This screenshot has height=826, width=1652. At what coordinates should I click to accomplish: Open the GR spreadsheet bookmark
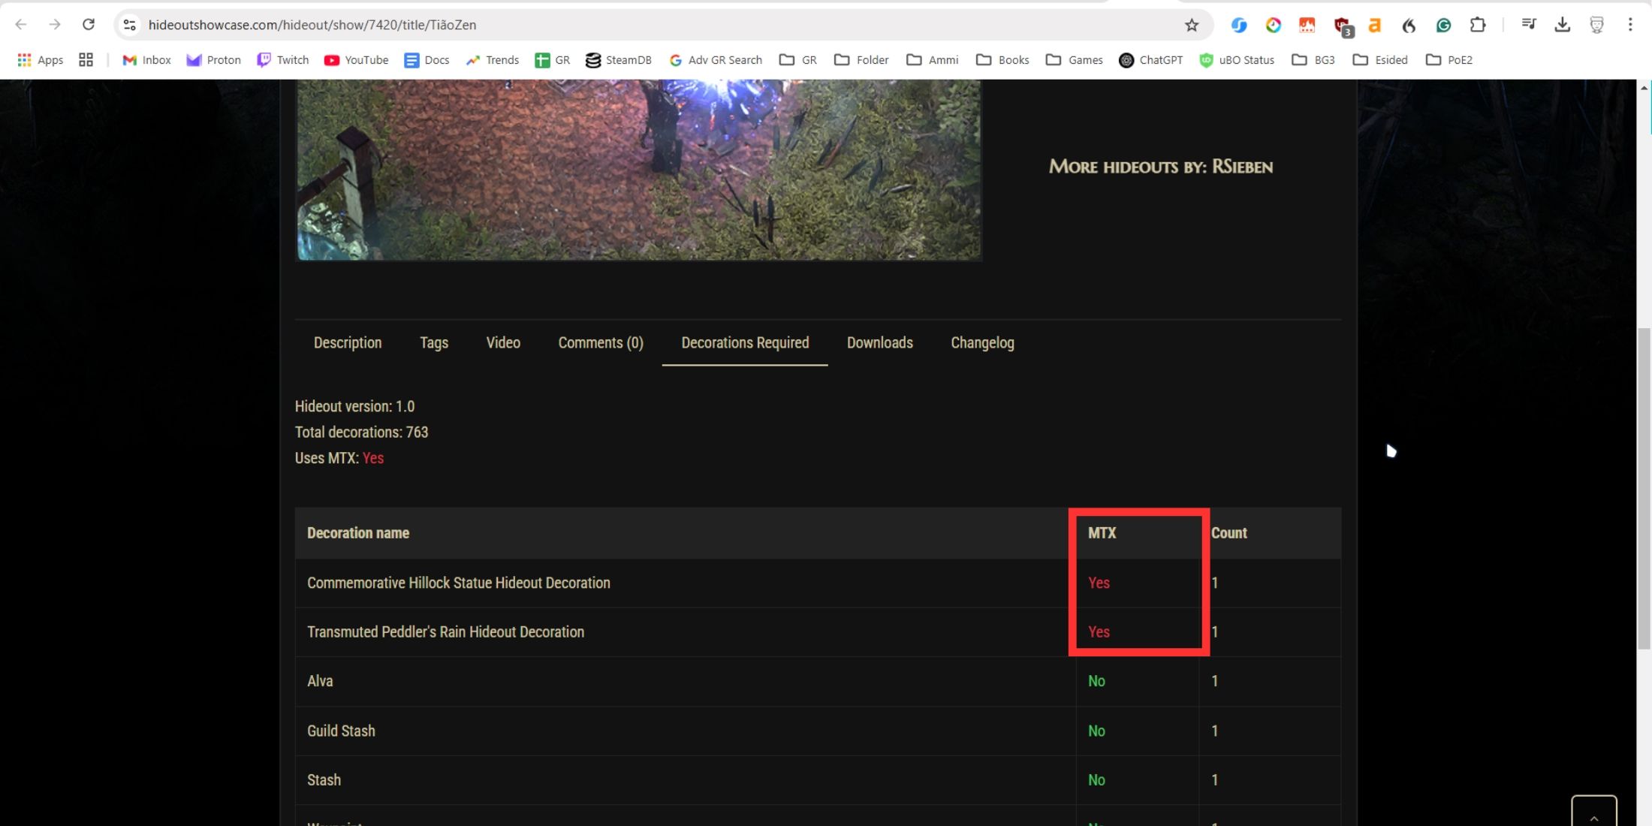click(553, 60)
